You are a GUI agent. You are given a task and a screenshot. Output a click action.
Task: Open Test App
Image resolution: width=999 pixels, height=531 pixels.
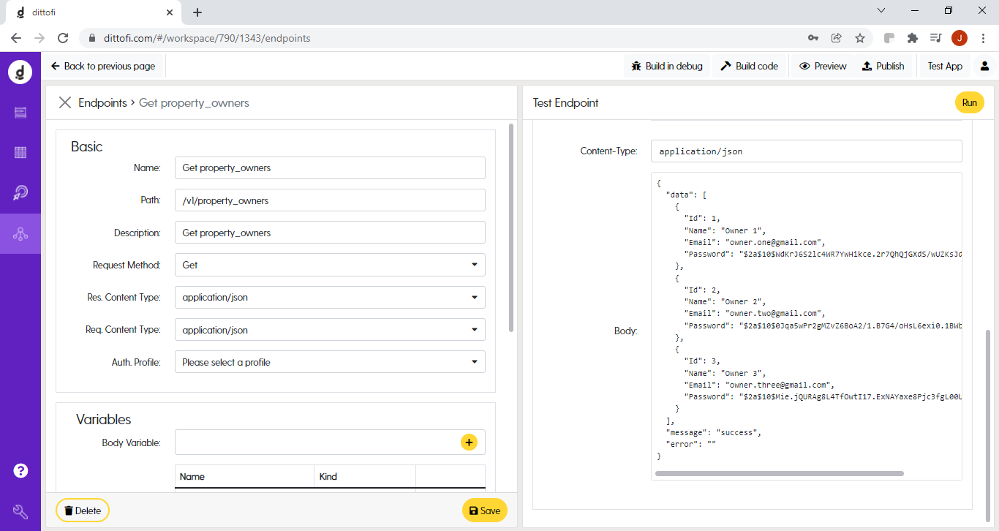945,66
